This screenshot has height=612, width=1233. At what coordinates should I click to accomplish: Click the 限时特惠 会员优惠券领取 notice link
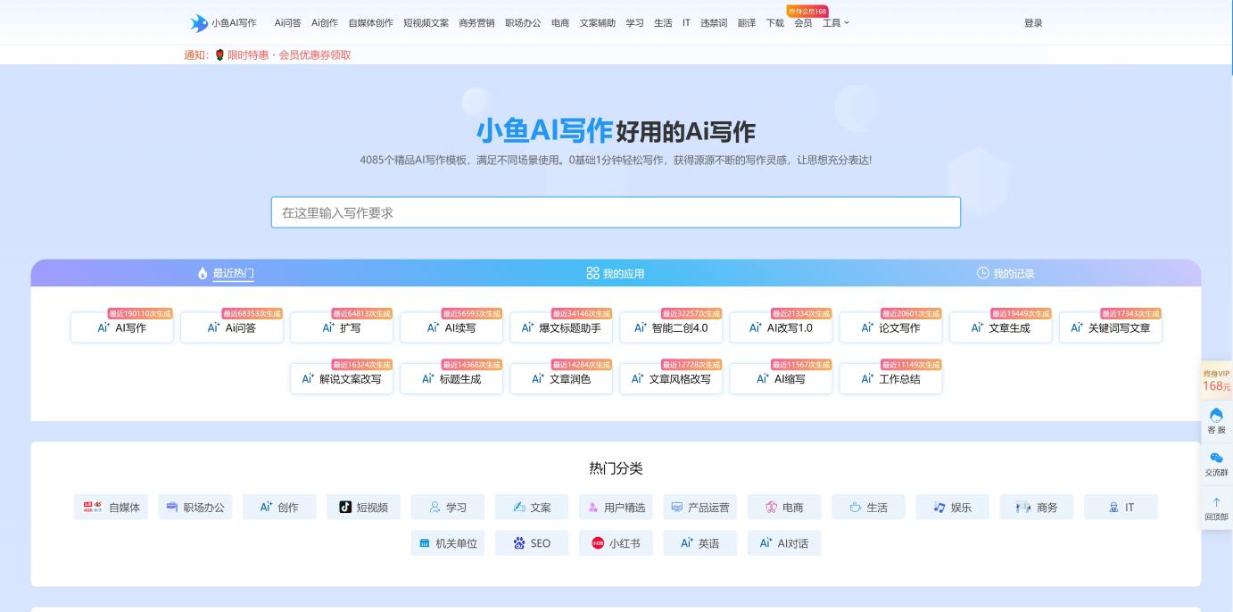pos(289,55)
